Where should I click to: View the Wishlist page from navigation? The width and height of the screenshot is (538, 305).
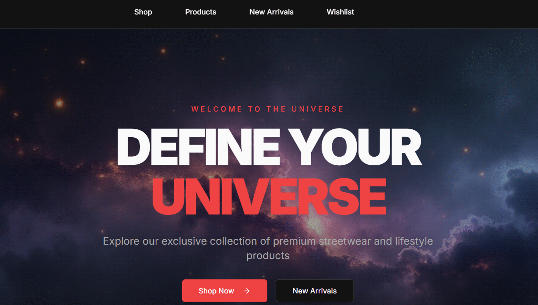[340, 12]
